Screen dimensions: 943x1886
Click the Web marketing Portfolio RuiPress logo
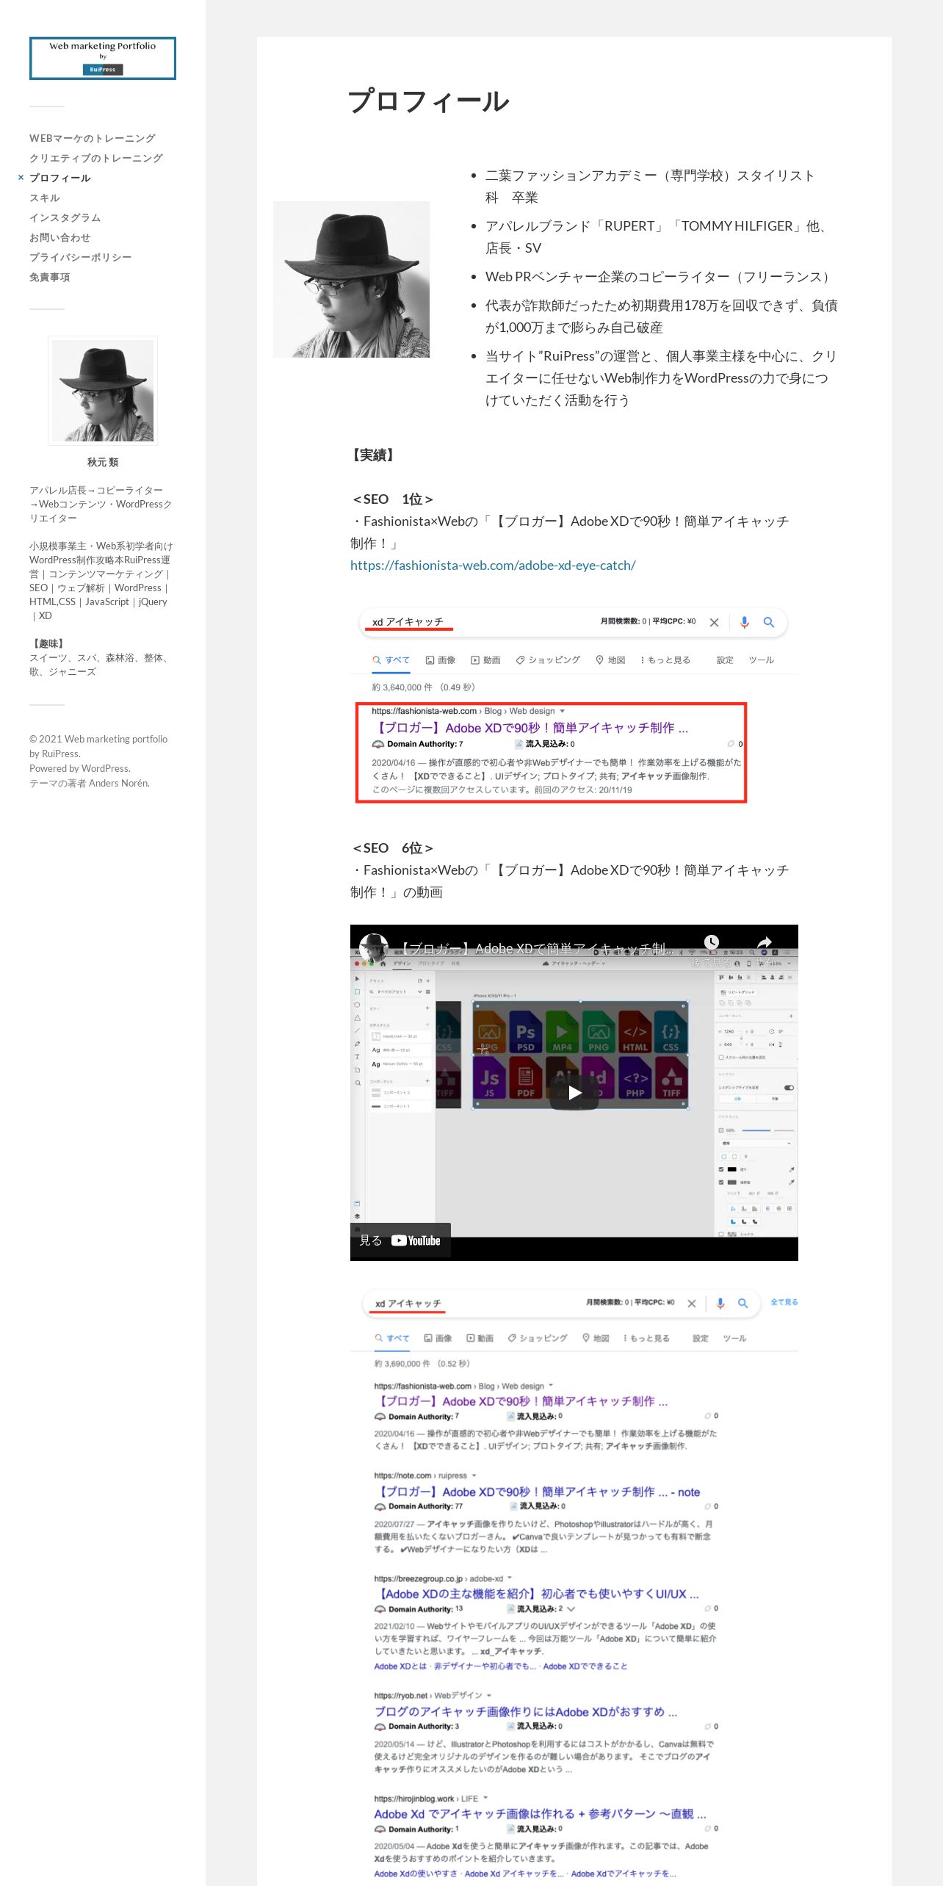click(103, 58)
